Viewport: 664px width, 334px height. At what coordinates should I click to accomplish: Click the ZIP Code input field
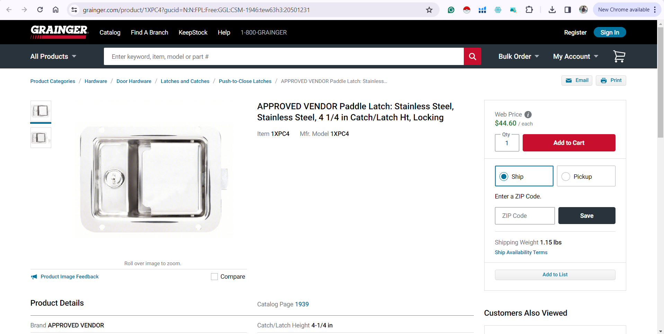click(525, 216)
